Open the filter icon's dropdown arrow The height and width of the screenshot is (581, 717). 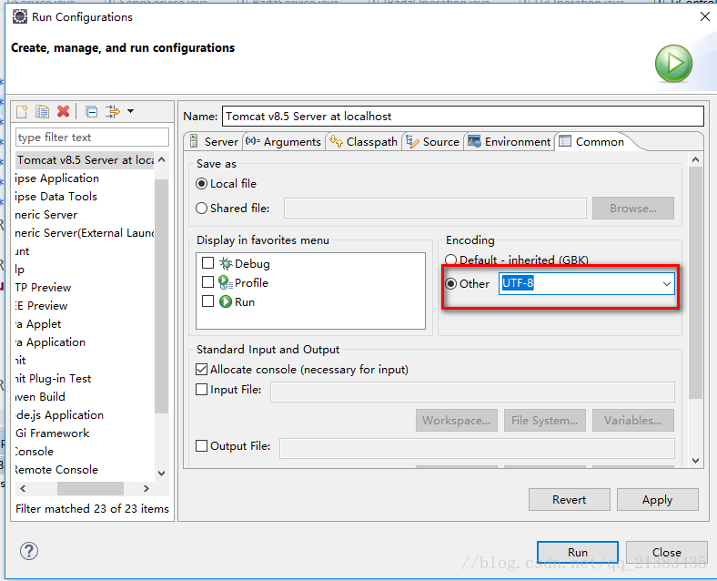[131, 111]
